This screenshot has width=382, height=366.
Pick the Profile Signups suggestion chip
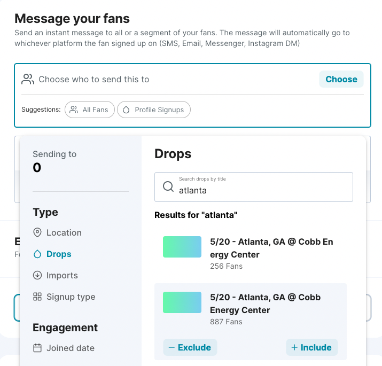[x=154, y=110]
